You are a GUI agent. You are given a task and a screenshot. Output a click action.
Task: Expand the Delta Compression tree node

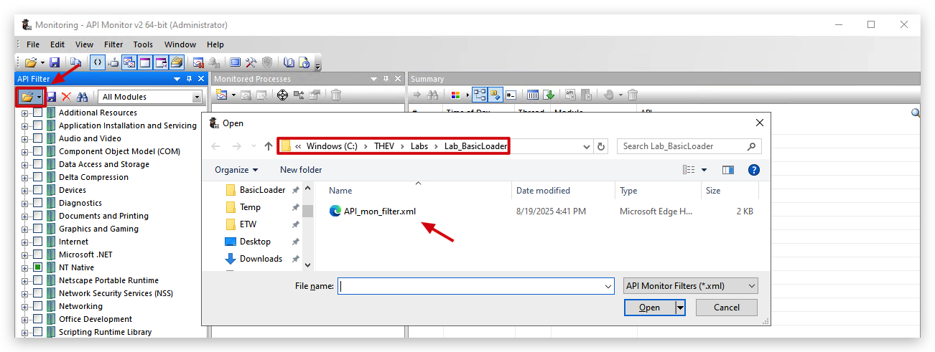[25, 177]
